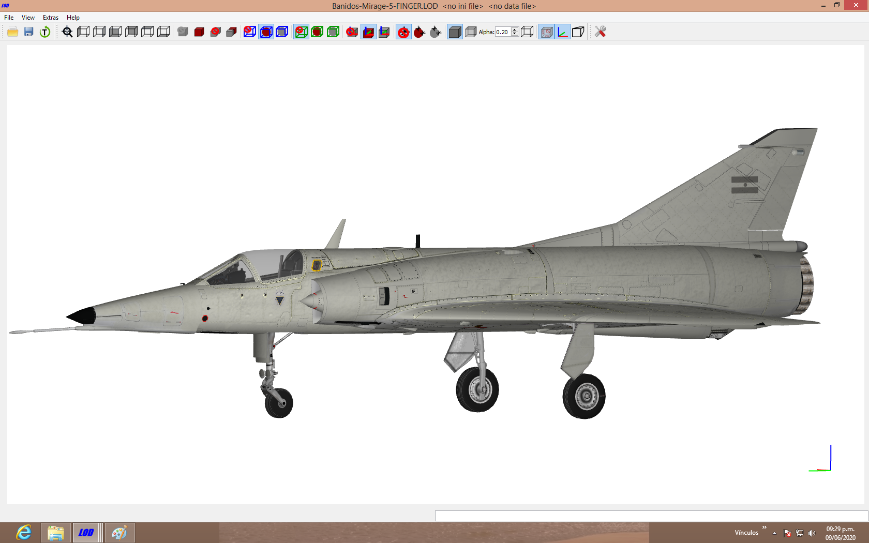
Task: Click the Action Center flag tray icon
Action: 787,533
